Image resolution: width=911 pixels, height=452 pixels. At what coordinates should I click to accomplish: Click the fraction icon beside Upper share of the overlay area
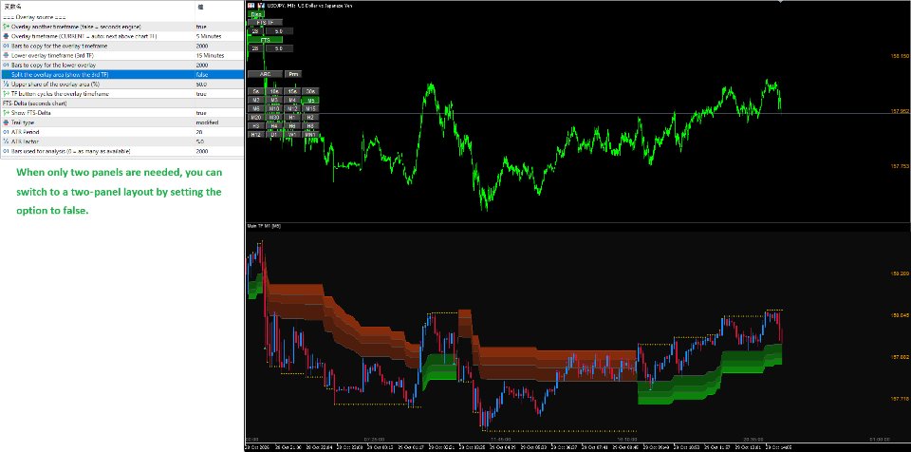pos(6,84)
